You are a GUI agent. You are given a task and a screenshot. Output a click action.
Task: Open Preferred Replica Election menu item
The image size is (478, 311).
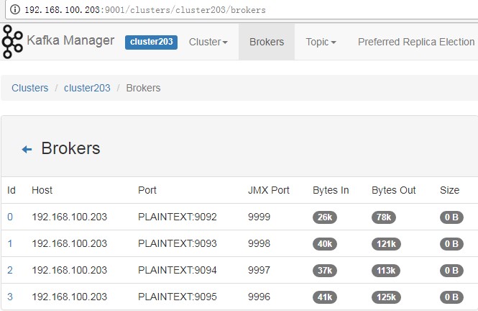point(416,42)
